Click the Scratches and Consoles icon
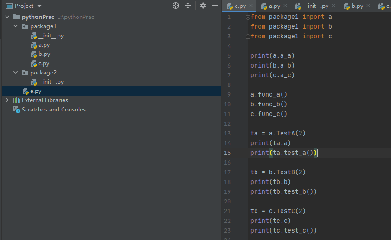Viewport: 391px width, 240px height. tap(17, 110)
